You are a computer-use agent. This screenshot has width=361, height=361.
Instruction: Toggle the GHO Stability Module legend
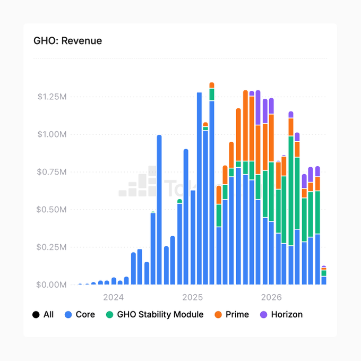[154, 314]
